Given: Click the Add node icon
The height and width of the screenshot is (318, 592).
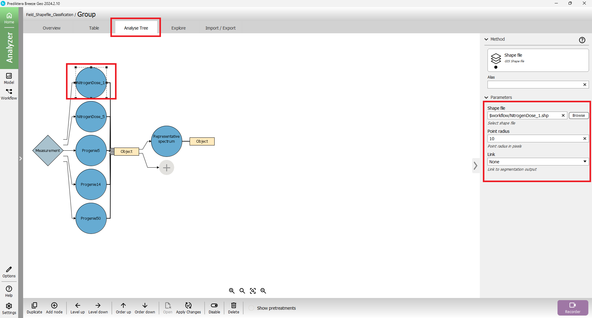Looking at the screenshot, I should 54,305.
